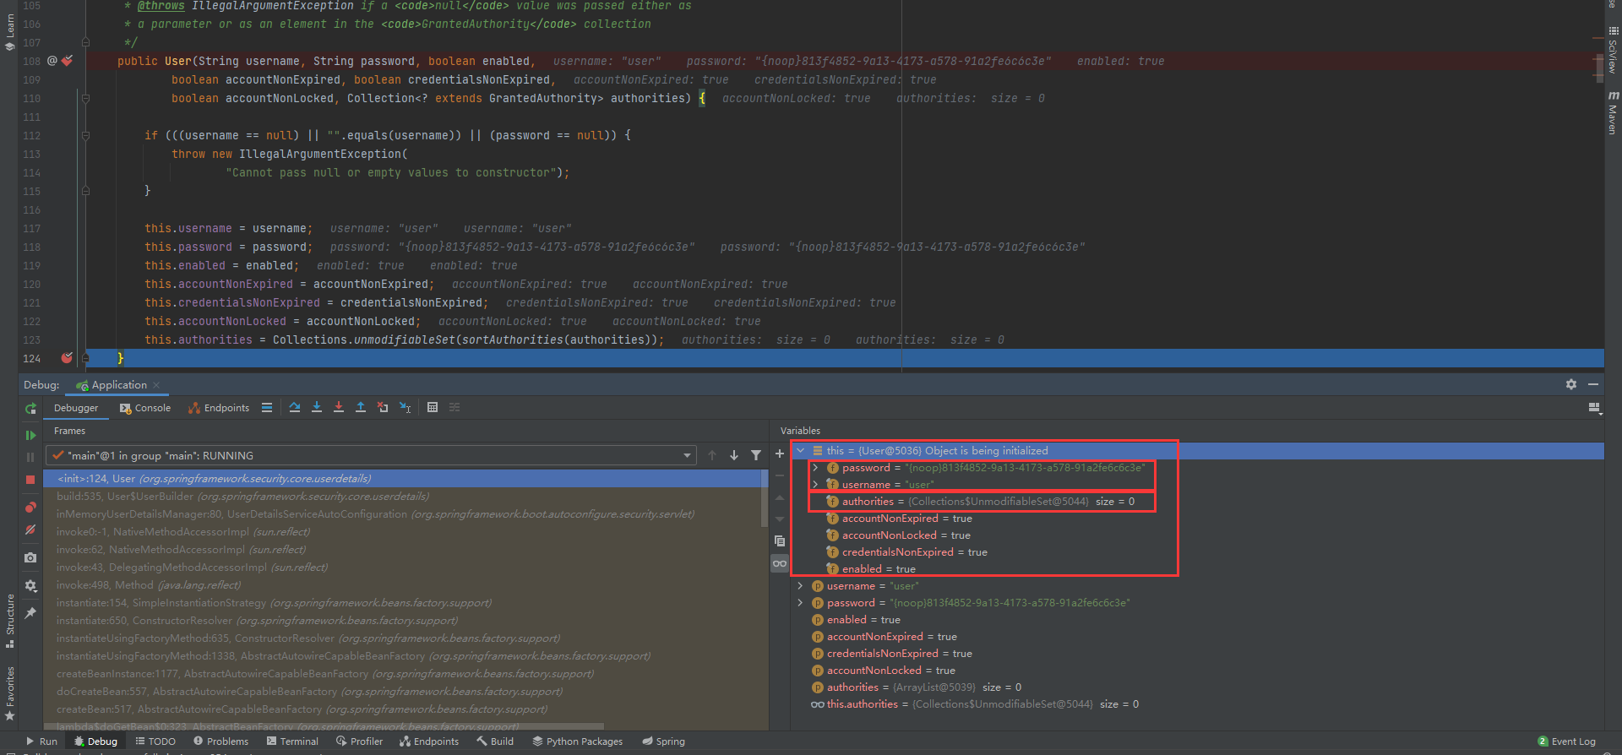
Task: Fold the if block at line 112
Action: pyautogui.click(x=85, y=135)
